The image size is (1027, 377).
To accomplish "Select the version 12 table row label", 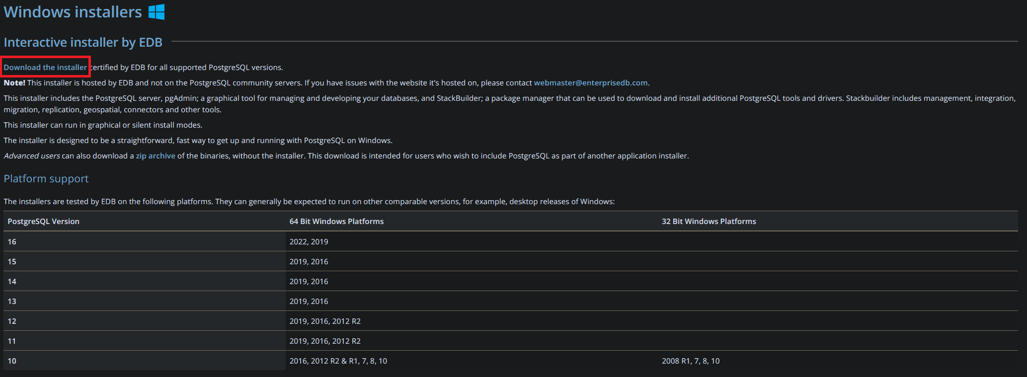I will coord(12,321).
